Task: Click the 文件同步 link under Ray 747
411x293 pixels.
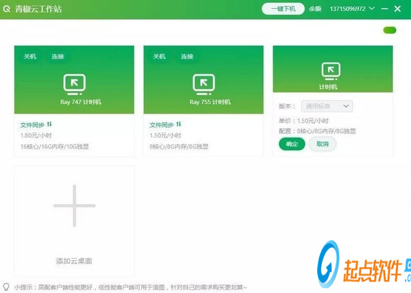Action: [x=32, y=125]
